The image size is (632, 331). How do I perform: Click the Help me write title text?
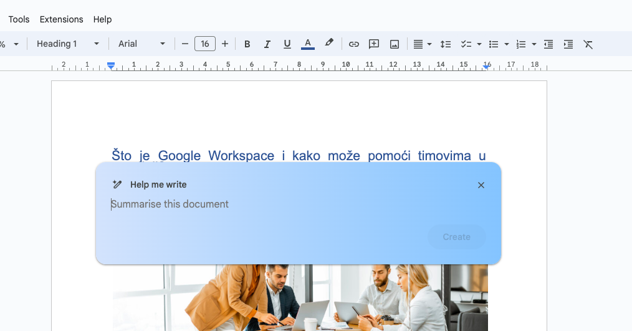[x=158, y=185]
